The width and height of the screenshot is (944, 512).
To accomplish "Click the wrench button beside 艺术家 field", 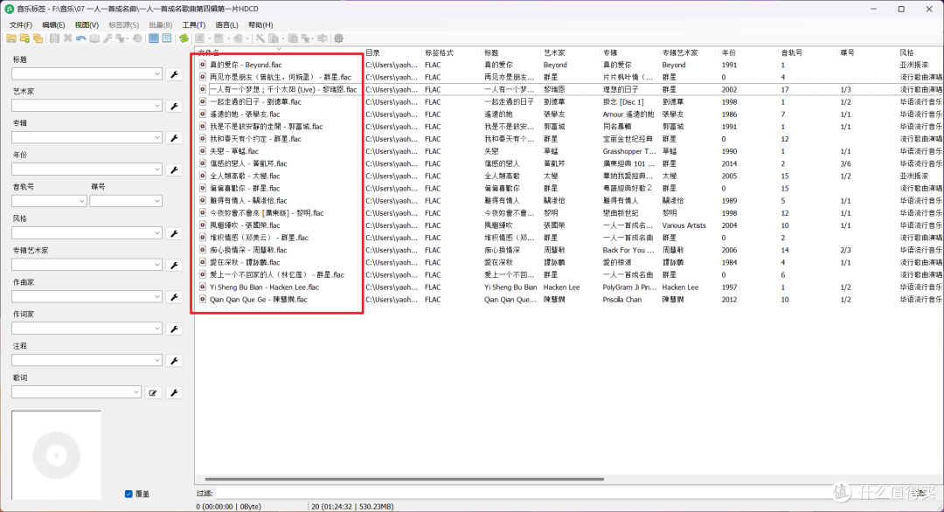I will click(174, 106).
